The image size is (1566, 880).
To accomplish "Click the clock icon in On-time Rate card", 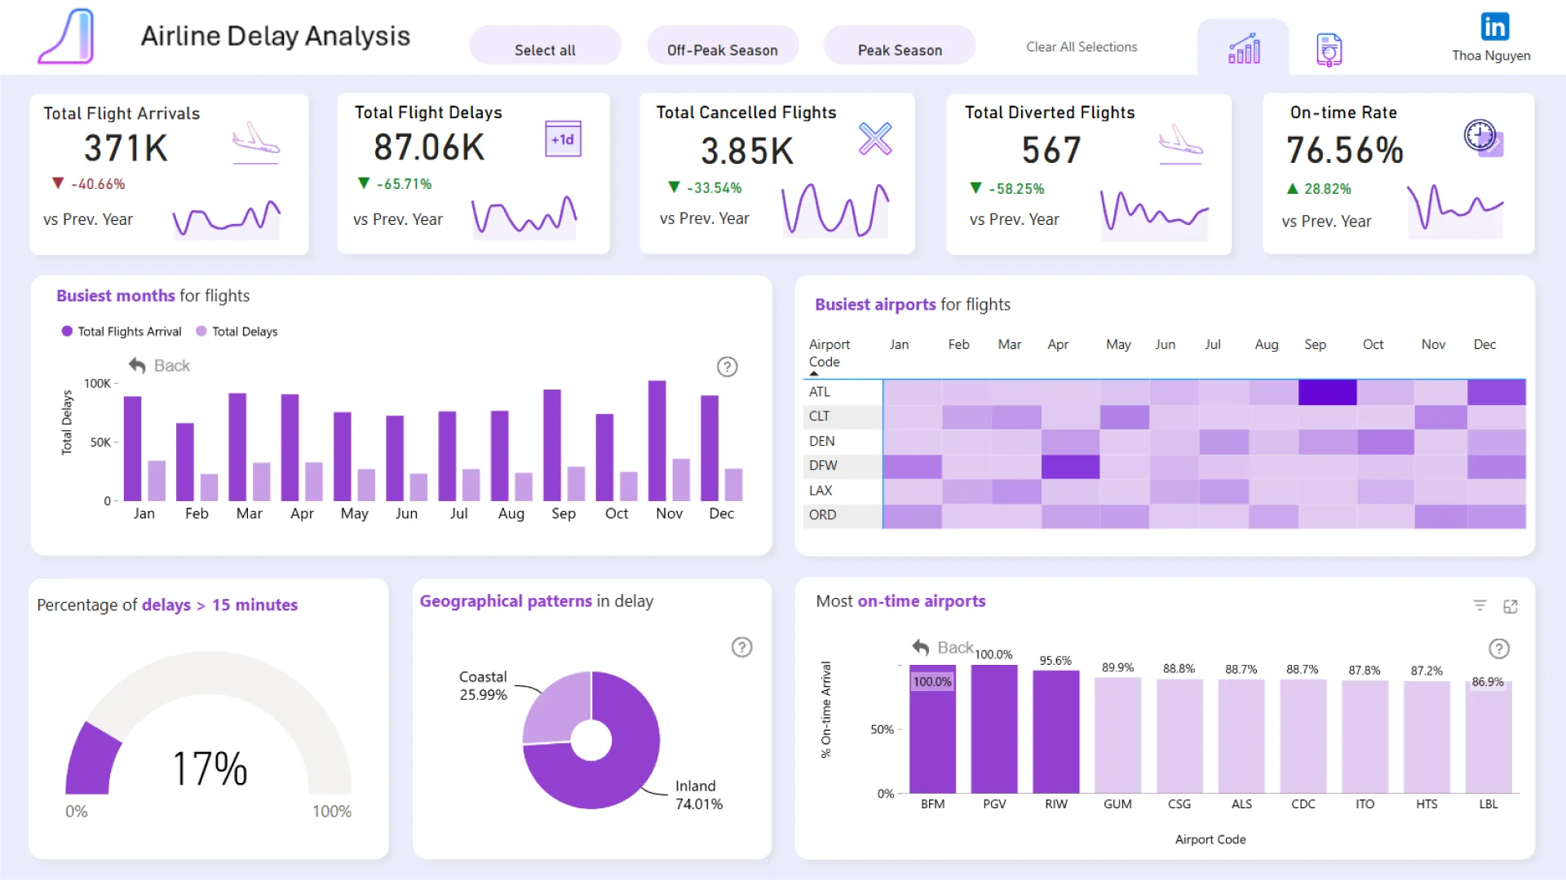I will point(1483,138).
